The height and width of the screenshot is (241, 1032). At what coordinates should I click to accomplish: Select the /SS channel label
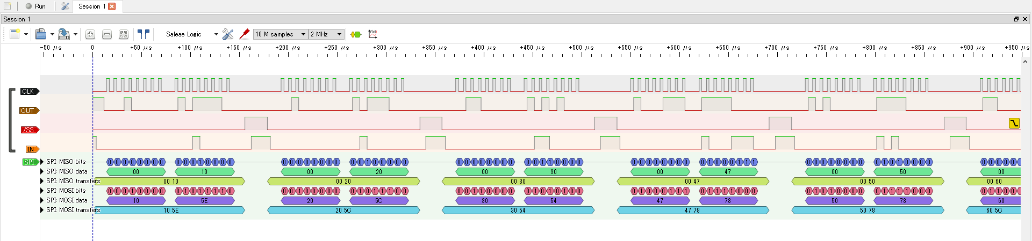[x=30, y=130]
